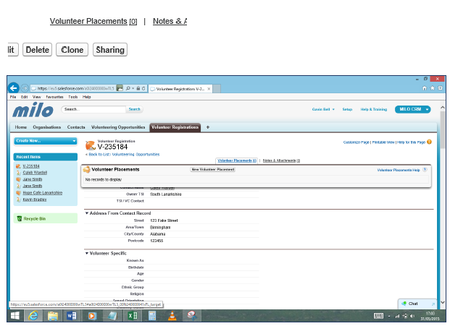Open the Setup link
This screenshot has width=450, height=326.
pos(347,109)
